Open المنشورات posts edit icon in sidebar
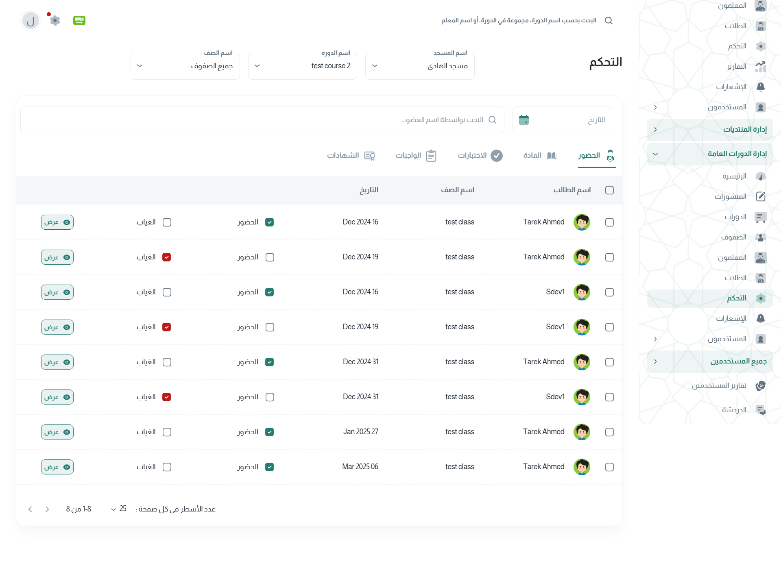Viewport: 781px width, 570px height. pos(760,196)
